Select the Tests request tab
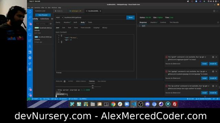 [90, 22]
